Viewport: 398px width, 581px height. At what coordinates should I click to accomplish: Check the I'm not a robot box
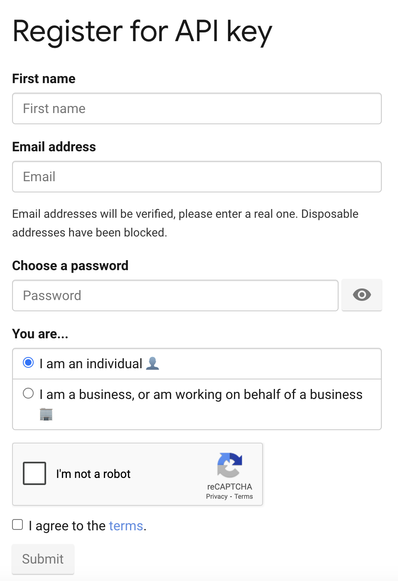click(x=34, y=473)
